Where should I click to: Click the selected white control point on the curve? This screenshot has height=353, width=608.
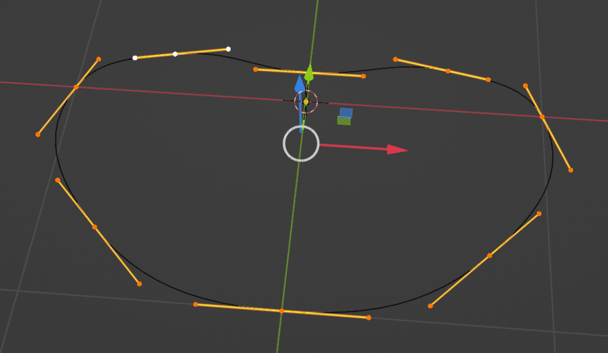175,54
